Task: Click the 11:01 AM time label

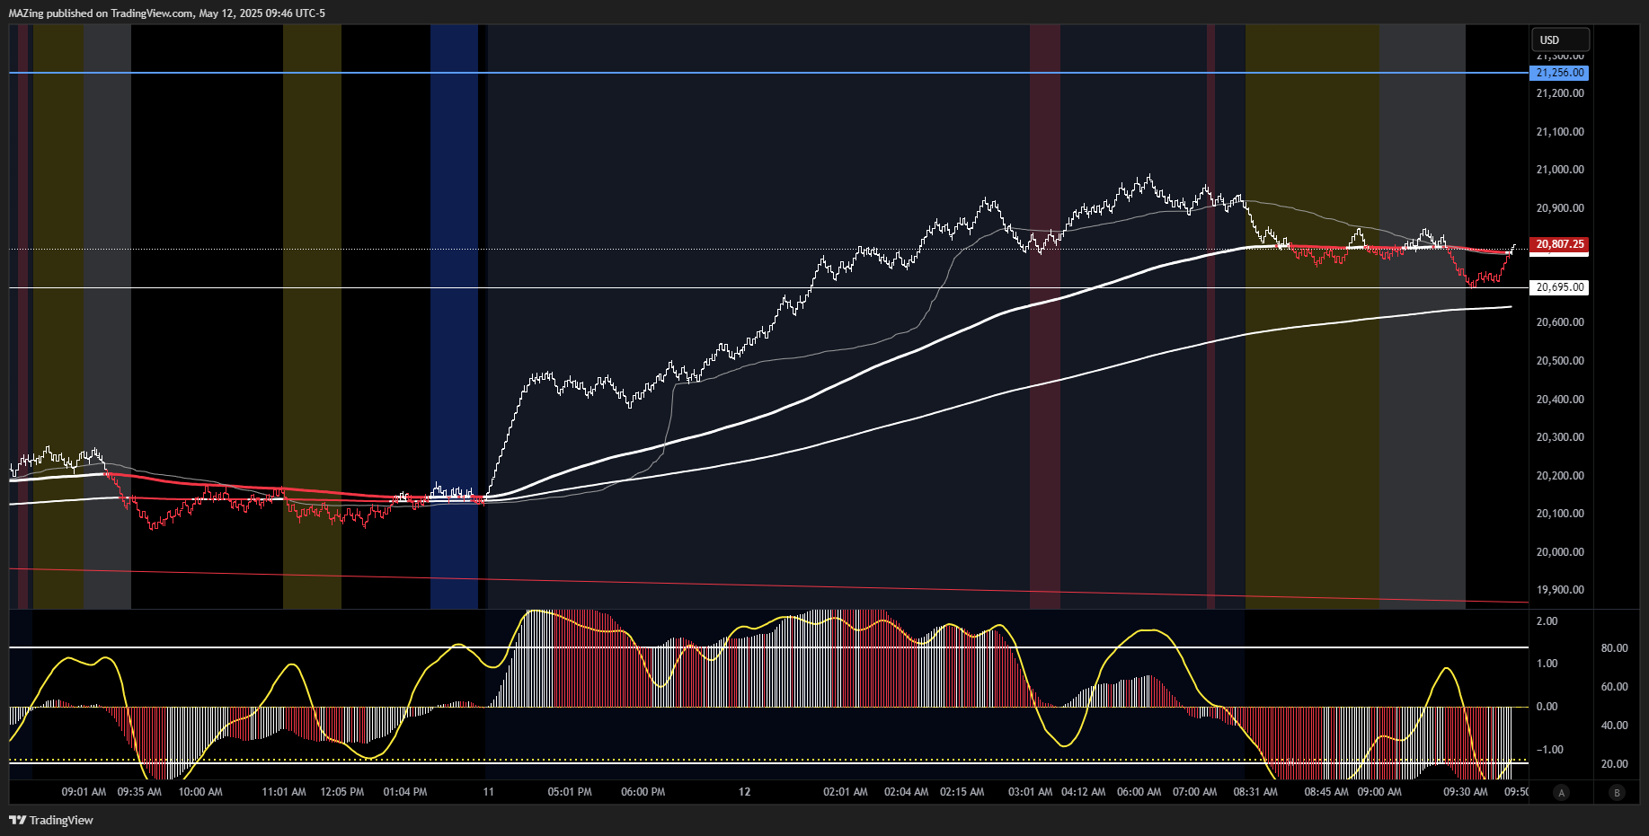Action: (284, 792)
